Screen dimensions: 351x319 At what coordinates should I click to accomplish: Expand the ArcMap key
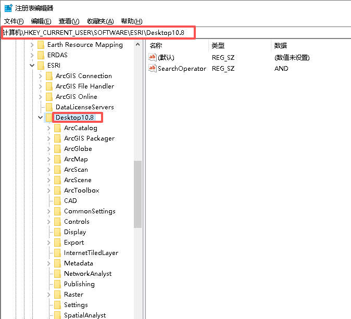point(49,159)
